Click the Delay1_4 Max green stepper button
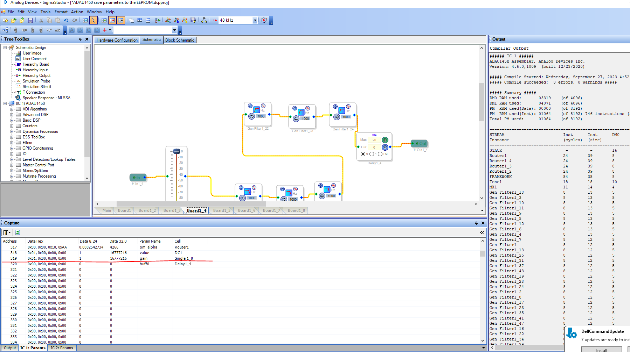 (x=385, y=140)
